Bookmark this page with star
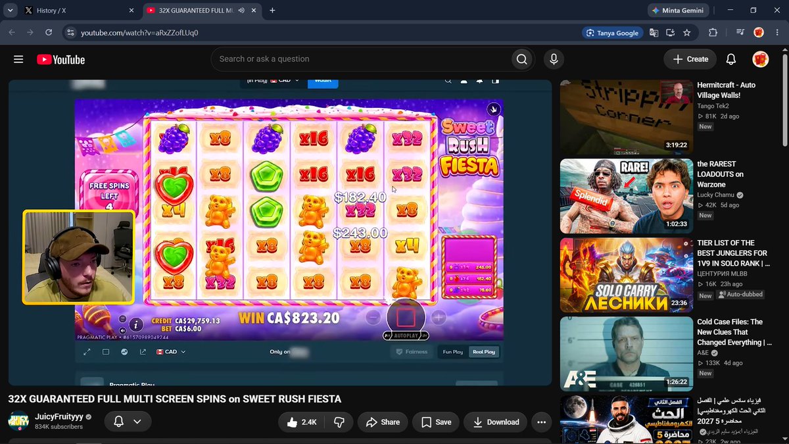 point(686,32)
